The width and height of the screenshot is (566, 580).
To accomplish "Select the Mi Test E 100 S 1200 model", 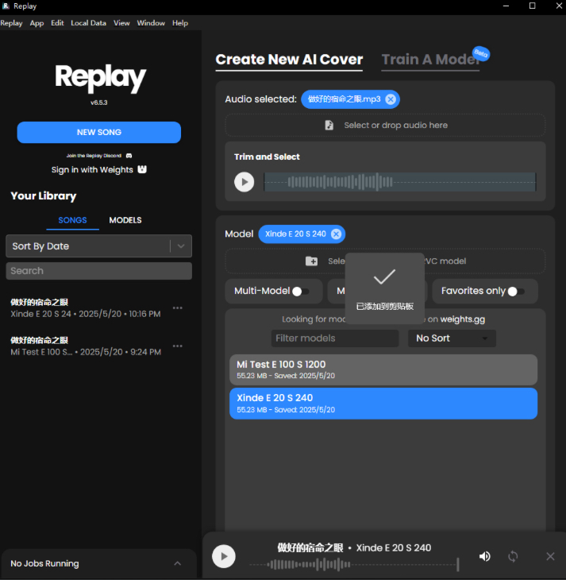I will (x=383, y=369).
